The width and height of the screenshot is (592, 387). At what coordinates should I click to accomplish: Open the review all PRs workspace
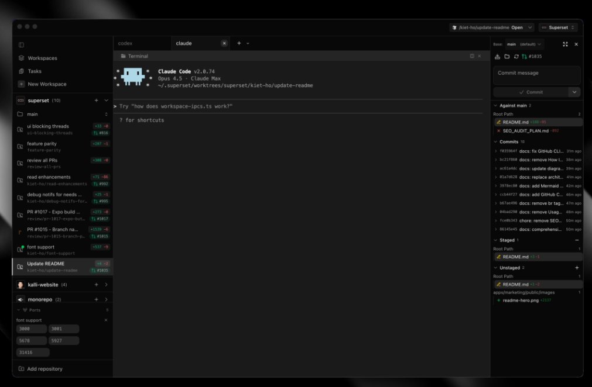click(62, 163)
